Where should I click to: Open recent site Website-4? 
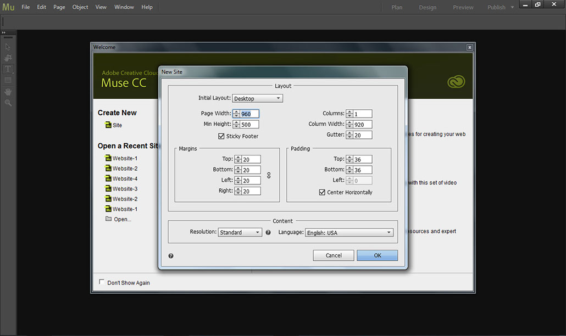(x=125, y=178)
